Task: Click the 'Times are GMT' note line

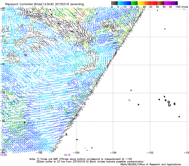Action: (x=81, y=159)
